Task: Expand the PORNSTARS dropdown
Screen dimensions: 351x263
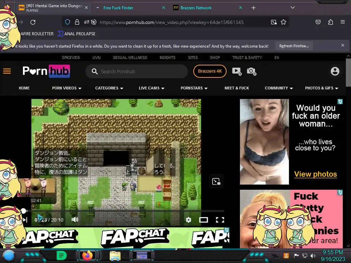Action: point(194,88)
